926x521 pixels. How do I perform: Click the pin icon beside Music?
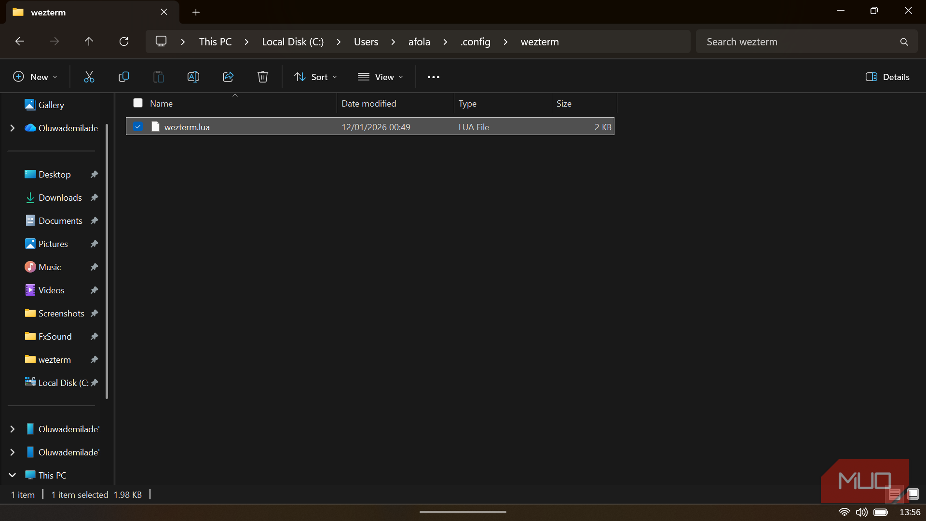pyautogui.click(x=95, y=267)
